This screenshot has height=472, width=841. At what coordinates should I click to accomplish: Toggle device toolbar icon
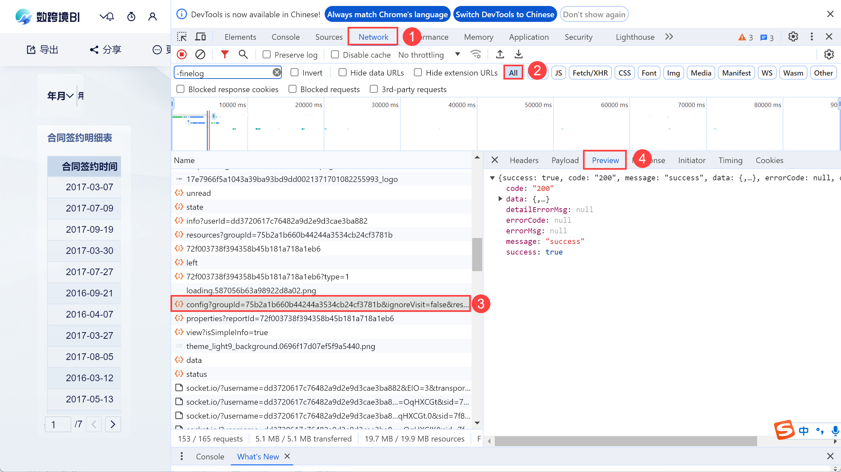200,37
